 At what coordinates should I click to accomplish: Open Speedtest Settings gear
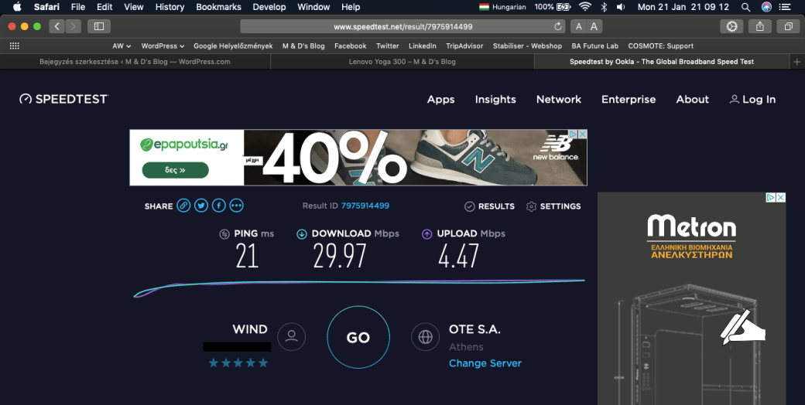[553, 206]
